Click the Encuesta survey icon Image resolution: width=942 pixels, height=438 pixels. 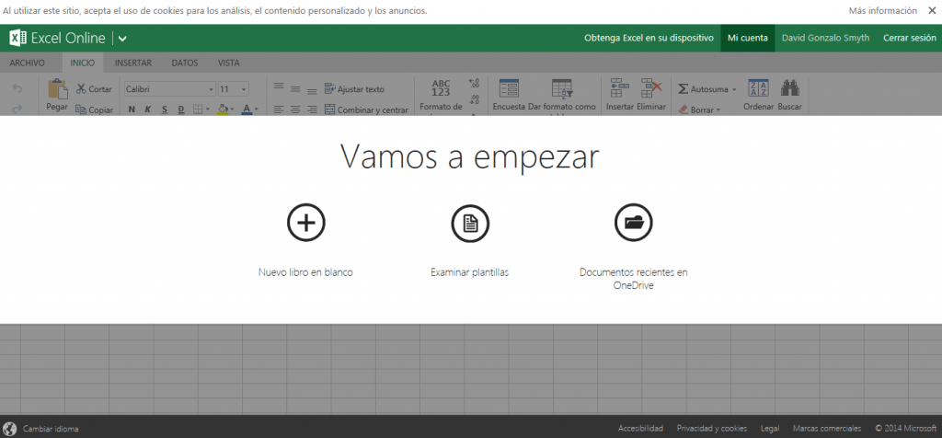click(x=509, y=88)
